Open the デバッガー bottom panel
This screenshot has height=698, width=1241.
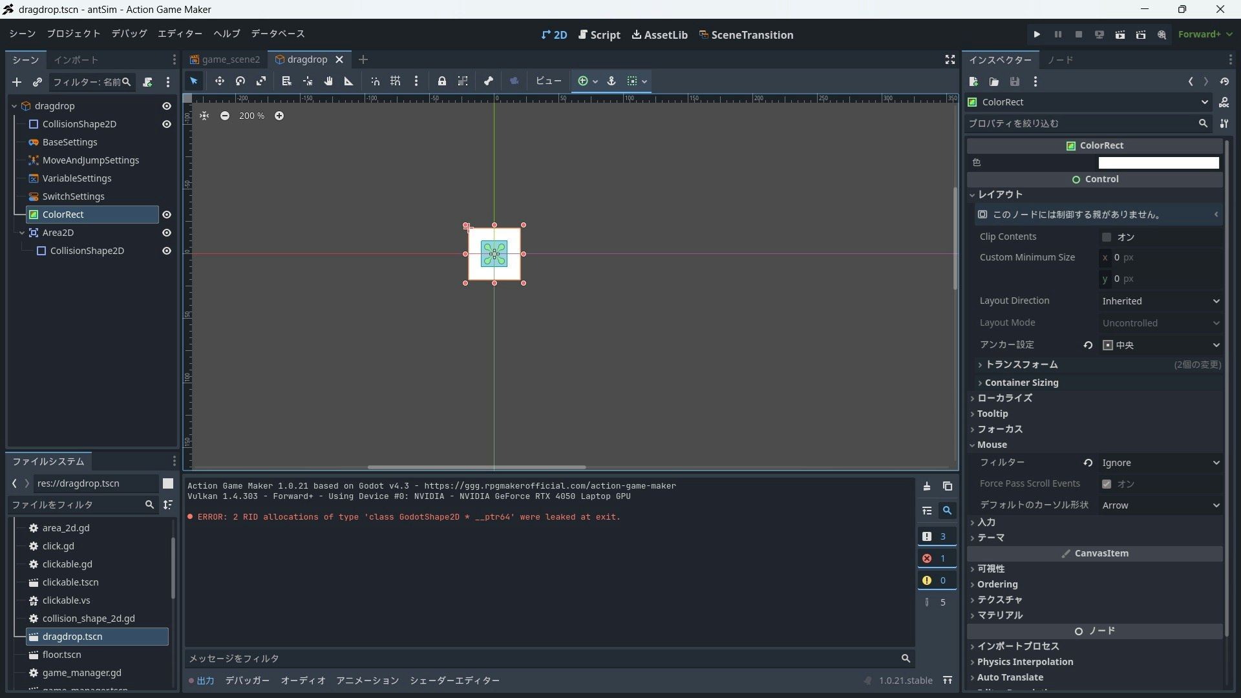(x=247, y=681)
